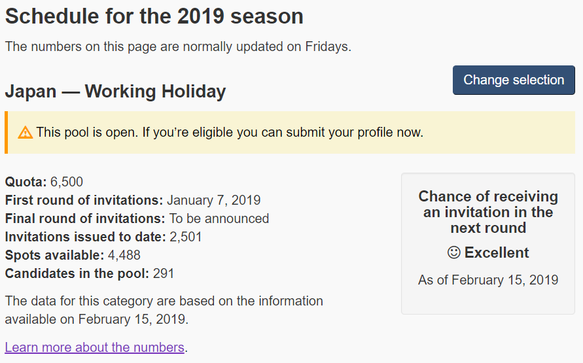Image resolution: width=583 pixels, height=363 pixels.
Task: Click the Change selection button
Action: click(x=514, y=80)
